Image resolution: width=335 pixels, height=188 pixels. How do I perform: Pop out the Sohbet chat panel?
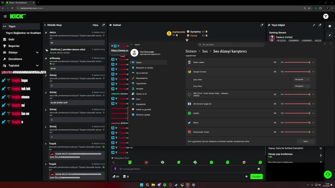click(262, 25)
